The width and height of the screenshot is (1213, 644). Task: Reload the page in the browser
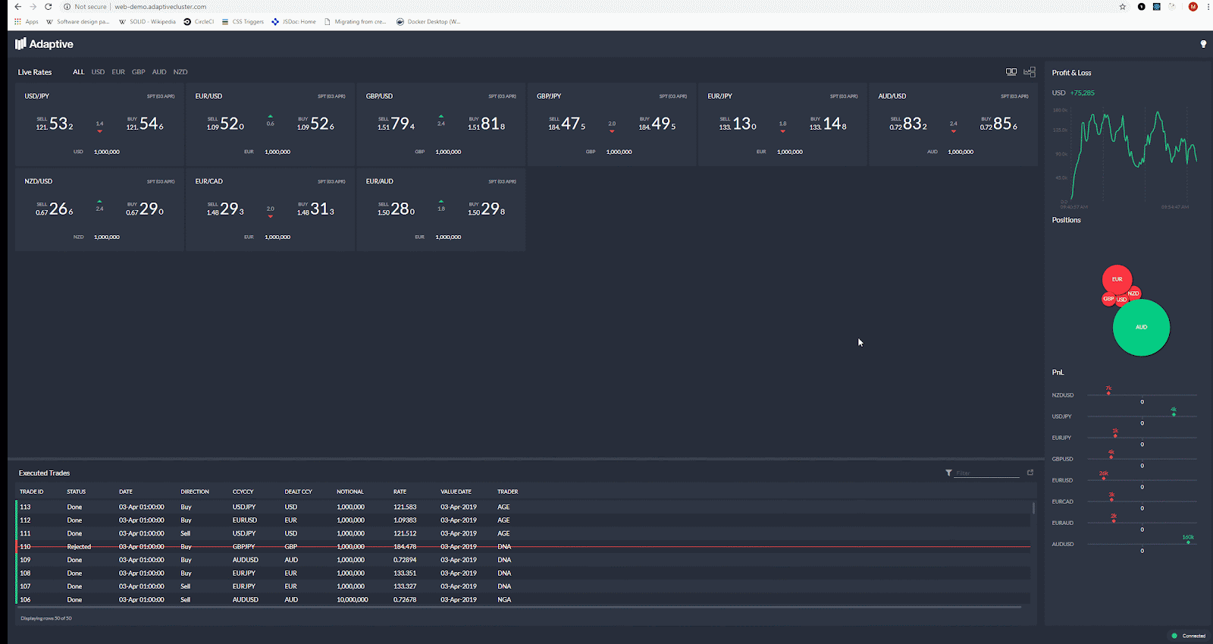point(48,7)
